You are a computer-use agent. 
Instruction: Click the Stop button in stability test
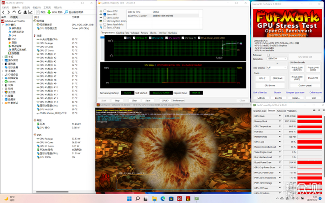117,100
